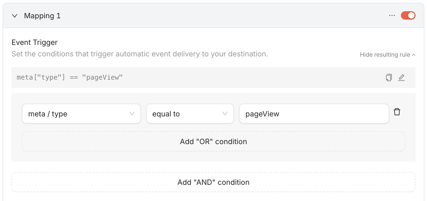
Task: Focus the pageView value input field
Action: click(314, 114)
